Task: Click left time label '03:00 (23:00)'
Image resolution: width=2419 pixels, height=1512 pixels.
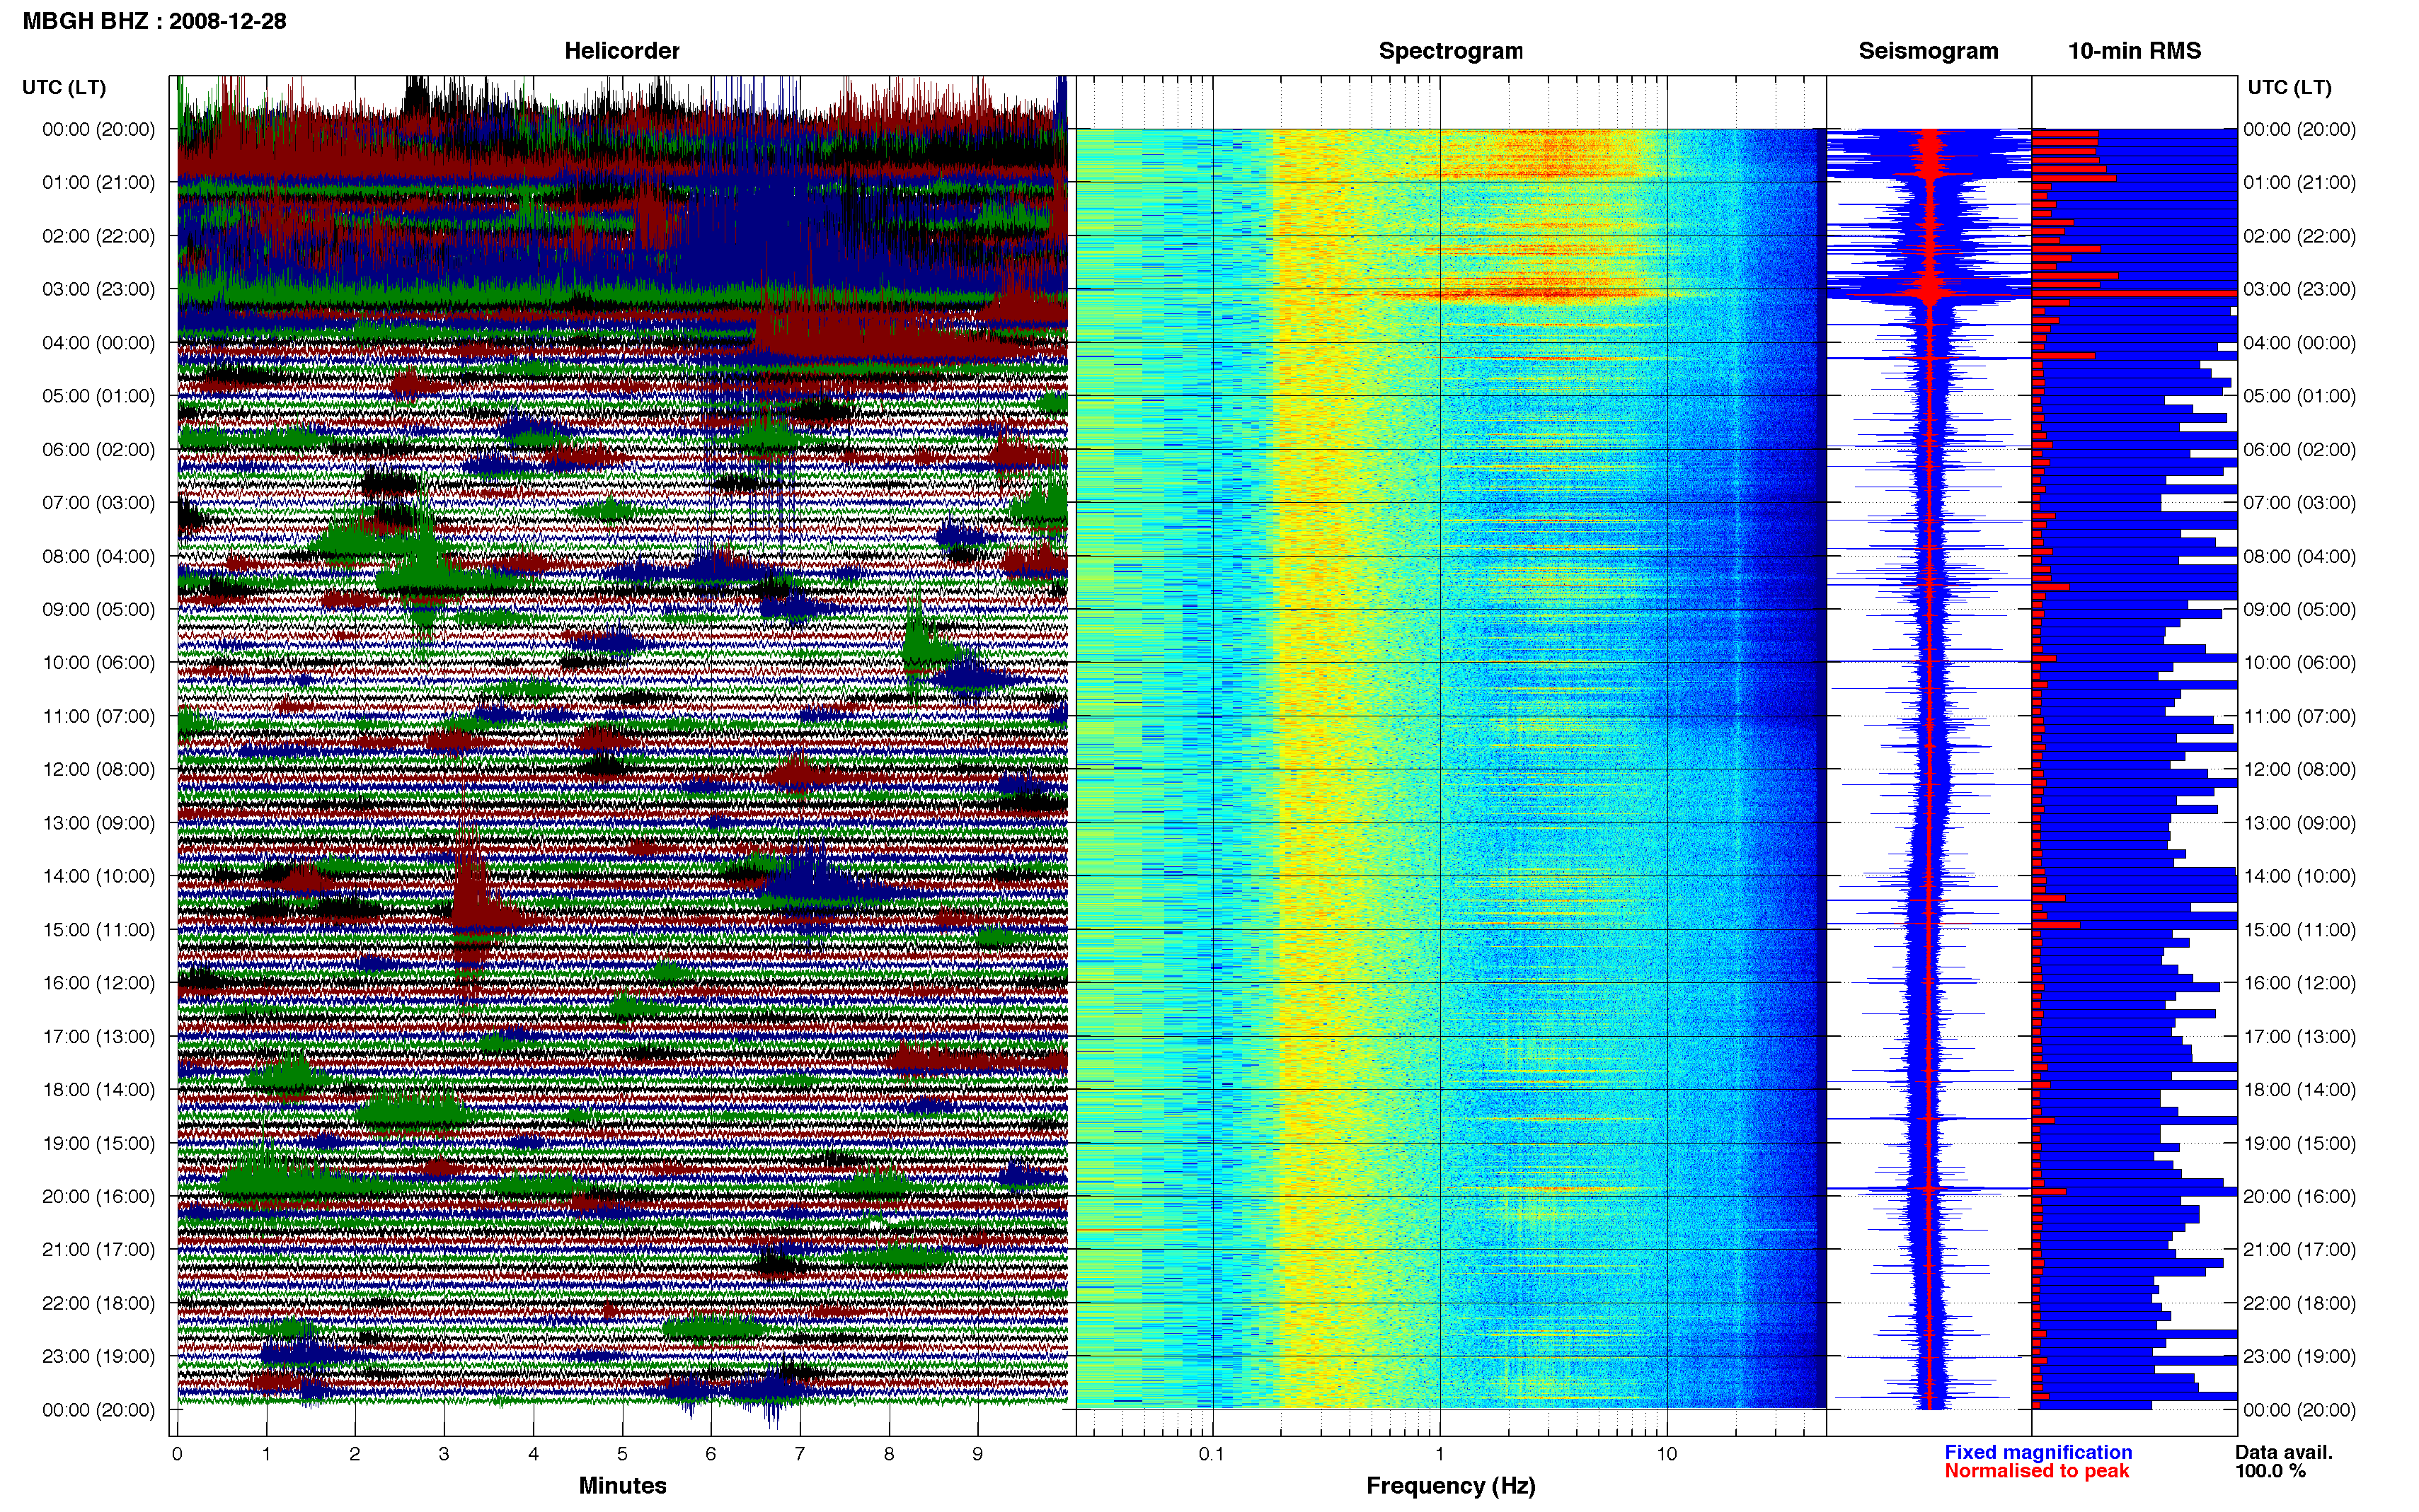Action: point(98,289)
